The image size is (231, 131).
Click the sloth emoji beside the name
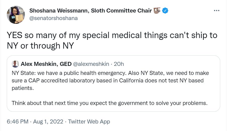[157, 11]
